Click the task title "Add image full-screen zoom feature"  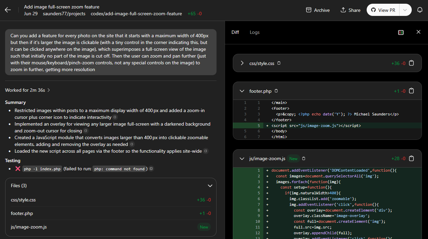(62, 7)
